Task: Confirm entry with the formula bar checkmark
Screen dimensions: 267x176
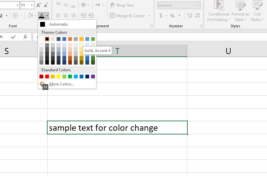Action: coord(13,37)
